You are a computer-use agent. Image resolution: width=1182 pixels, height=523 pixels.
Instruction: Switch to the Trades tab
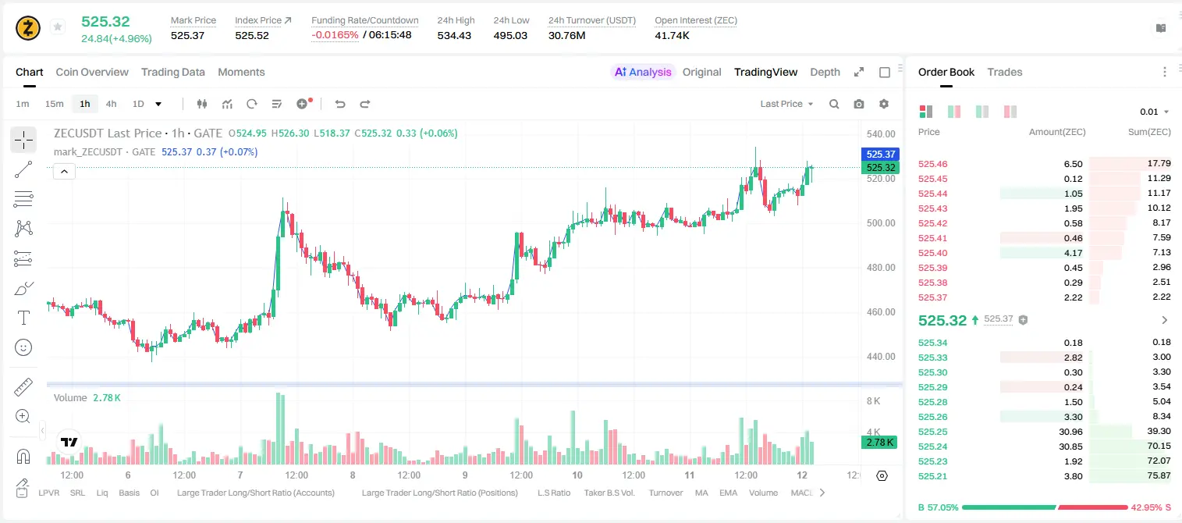pos(1005,72)
